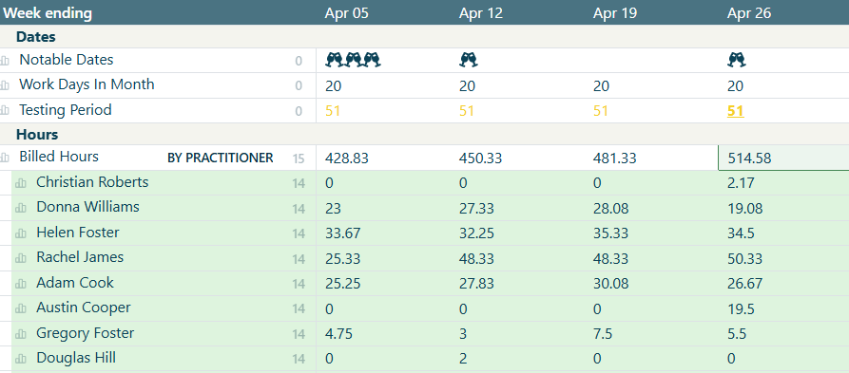Viewport: 849px width, 373px height.
Task: Click Austin Cooper Apr 26 value 19.5
Action: click(742, 309)
